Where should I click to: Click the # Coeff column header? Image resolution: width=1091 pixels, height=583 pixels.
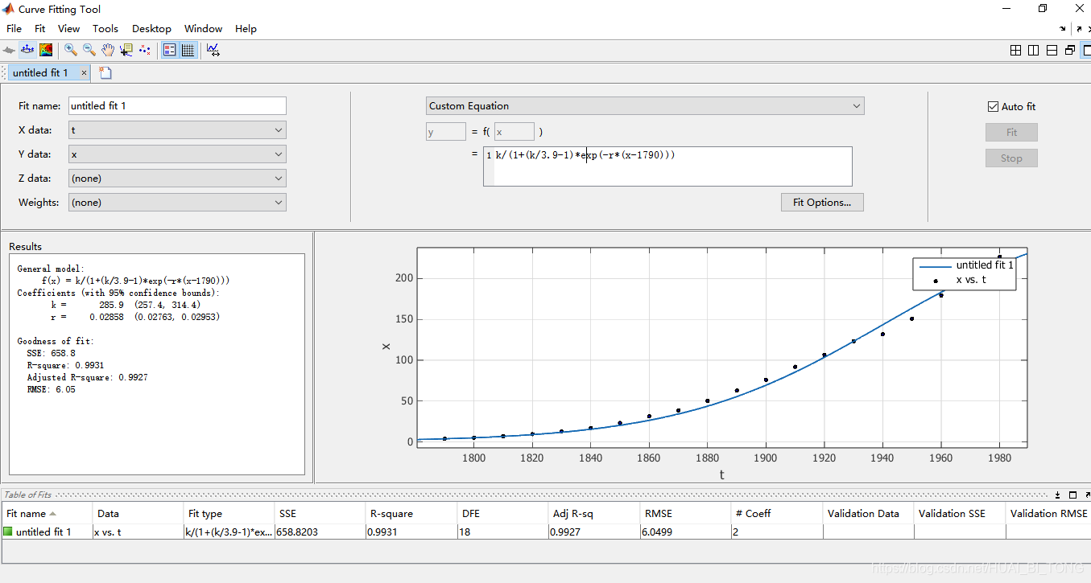pos(777,513)
